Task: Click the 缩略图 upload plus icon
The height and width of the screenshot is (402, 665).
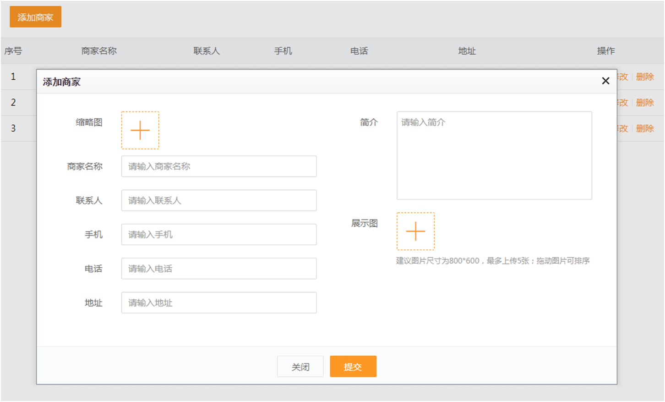Action: 140,130
